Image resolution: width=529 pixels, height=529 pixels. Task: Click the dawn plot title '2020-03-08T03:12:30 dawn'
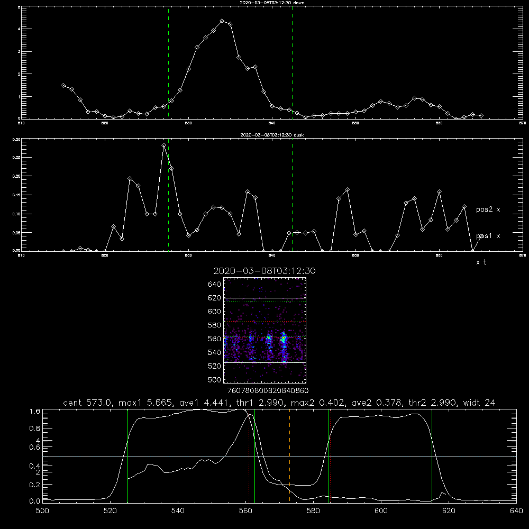tap(272, 2)
